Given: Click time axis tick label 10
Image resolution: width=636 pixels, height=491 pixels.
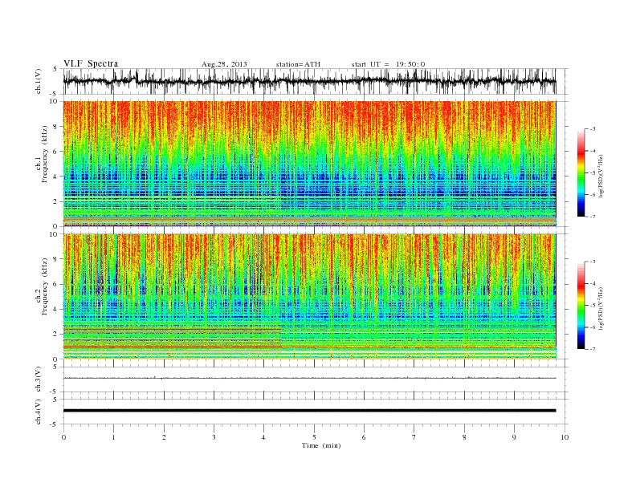Looking at the screenshot, I should point(565,437).
